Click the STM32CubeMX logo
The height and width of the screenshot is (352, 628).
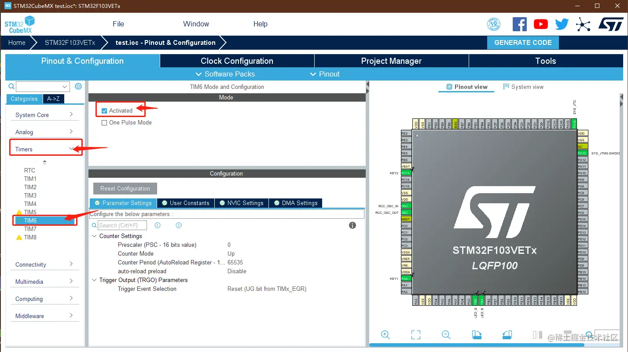click(20, 24)
